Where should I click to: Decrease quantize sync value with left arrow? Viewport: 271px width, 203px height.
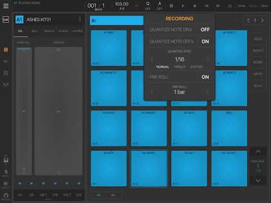152,60
